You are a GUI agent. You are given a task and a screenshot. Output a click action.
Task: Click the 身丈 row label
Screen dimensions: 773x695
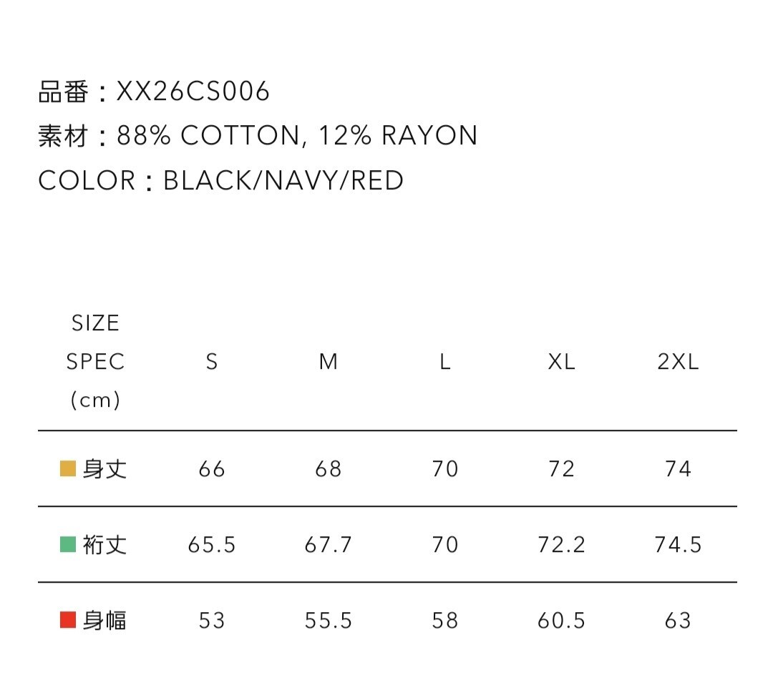[104, 469]
